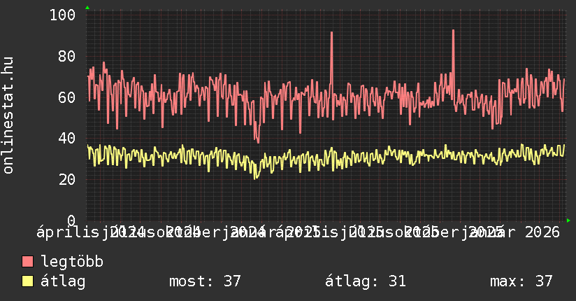Viewport: 576px width, 301px height.
Task: Click the 20 y-axis tick label
Action: (x=67, y=179)
